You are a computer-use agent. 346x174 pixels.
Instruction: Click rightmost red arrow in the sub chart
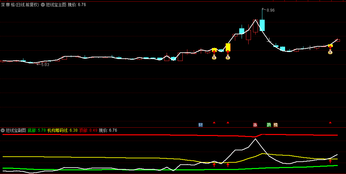point(330,161)
